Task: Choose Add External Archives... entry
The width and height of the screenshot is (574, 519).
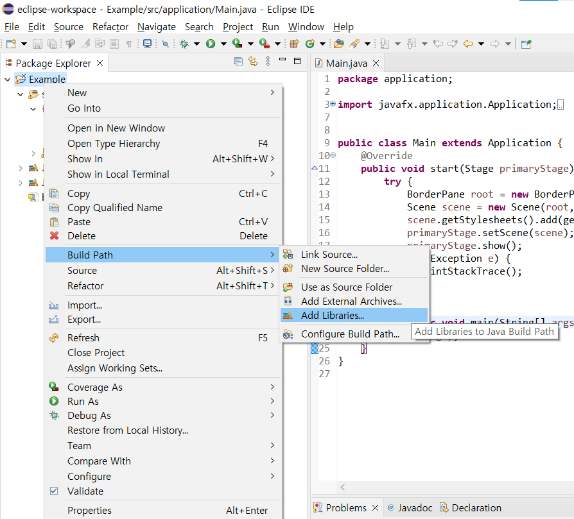Action: click(x=354, y=302)
